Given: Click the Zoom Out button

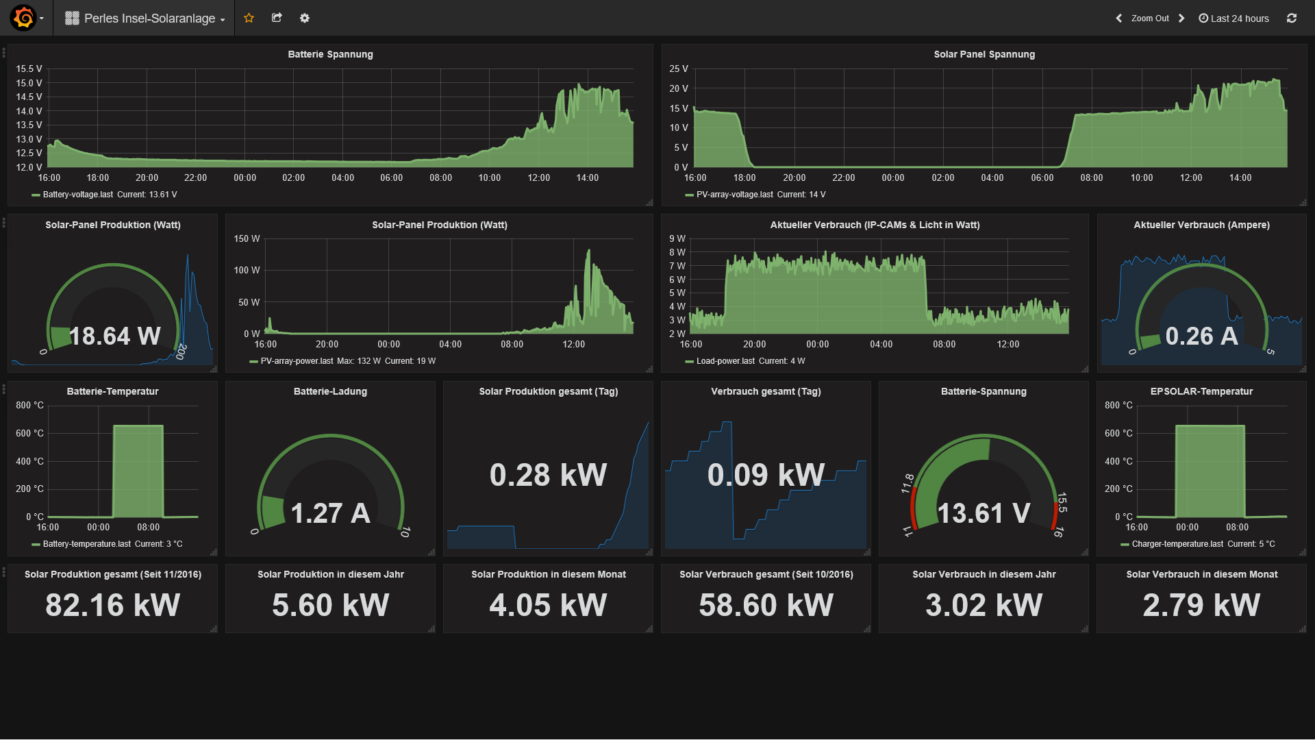Looking at the screenshot, I should (1150, 18).
